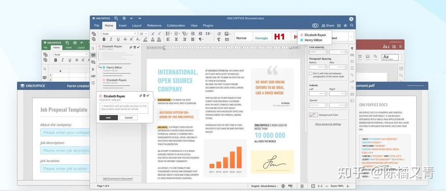
Task: Open the font size 22 dropdown
Action: coord(143,34)
